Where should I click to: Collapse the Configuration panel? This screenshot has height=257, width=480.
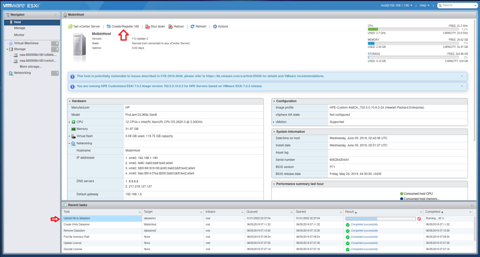click(x=274, y=101)
